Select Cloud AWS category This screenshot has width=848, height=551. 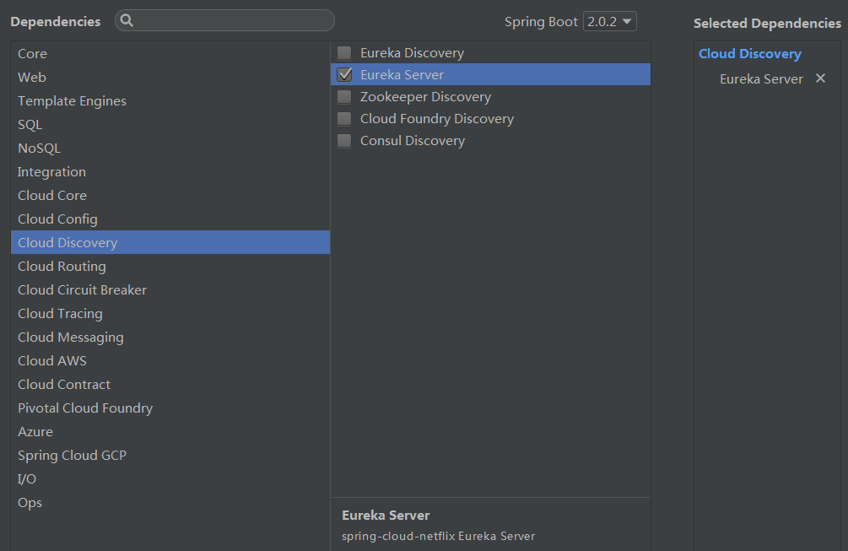click(x=170, y=360)
